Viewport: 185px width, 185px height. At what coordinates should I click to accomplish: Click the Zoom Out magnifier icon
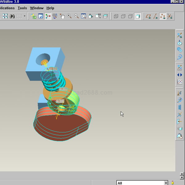click(76, 16)
